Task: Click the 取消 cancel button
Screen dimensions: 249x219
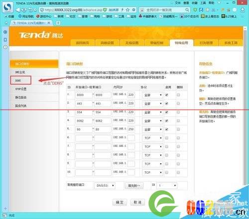Action: click(x=137, y=202)
